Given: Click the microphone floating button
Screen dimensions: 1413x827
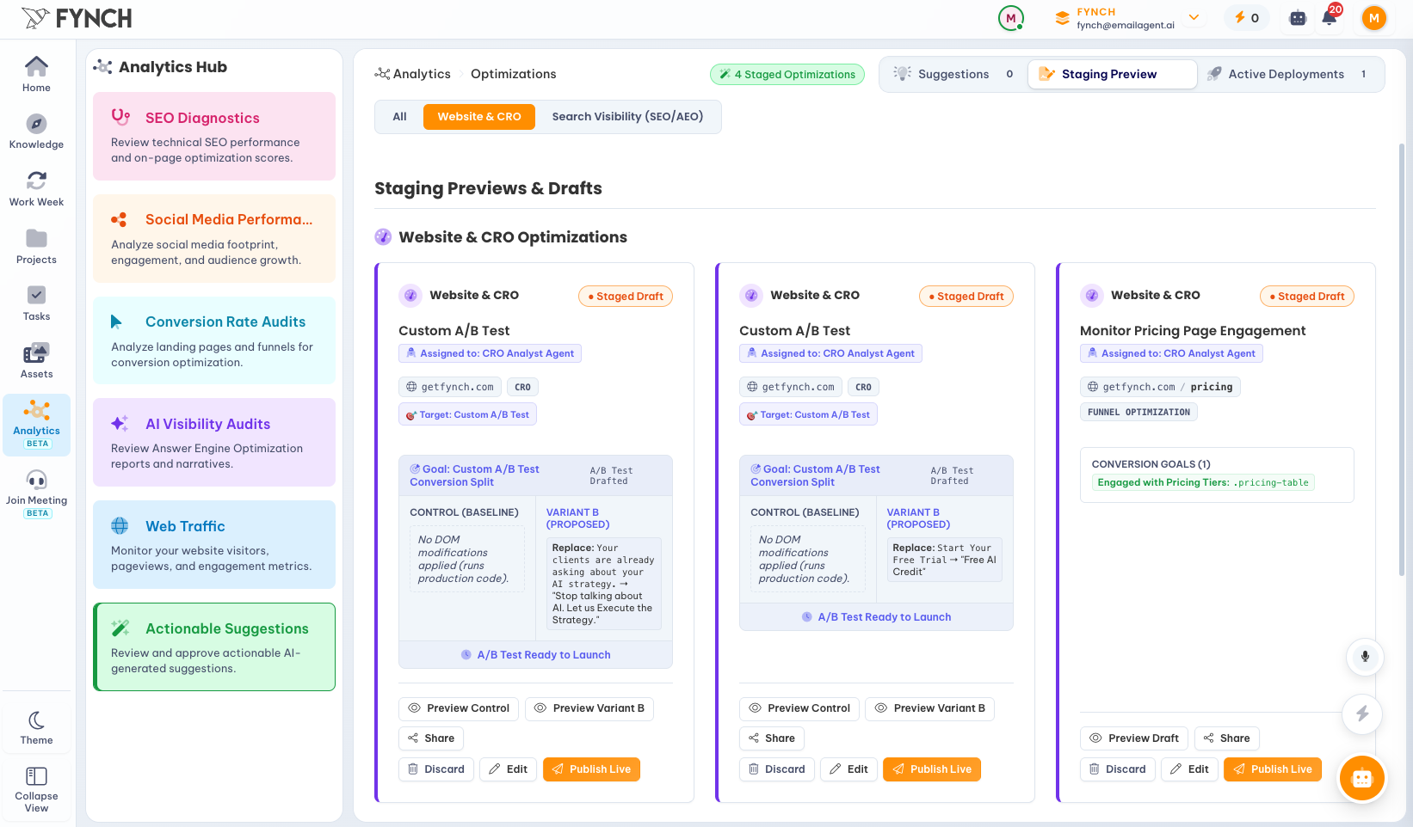Looking at the screenshot, I should 1365,657.
